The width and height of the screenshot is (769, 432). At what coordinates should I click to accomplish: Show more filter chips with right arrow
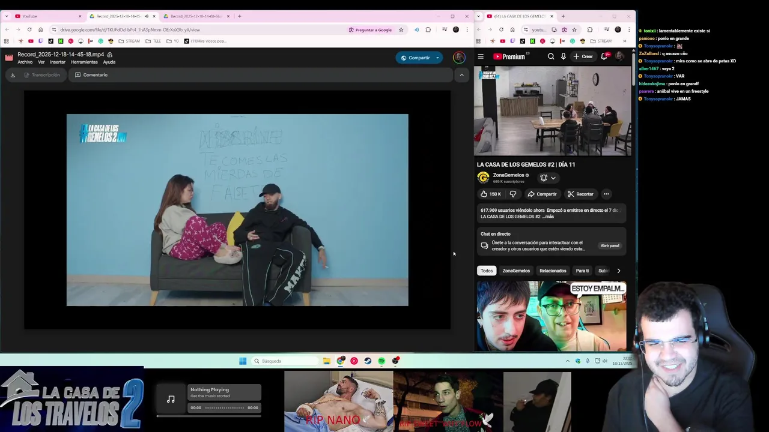(619, 271)
